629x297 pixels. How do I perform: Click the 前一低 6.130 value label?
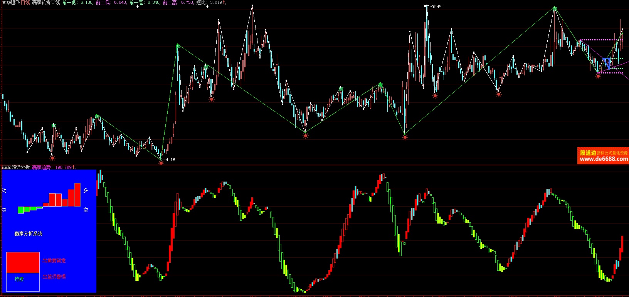(77, 3)
